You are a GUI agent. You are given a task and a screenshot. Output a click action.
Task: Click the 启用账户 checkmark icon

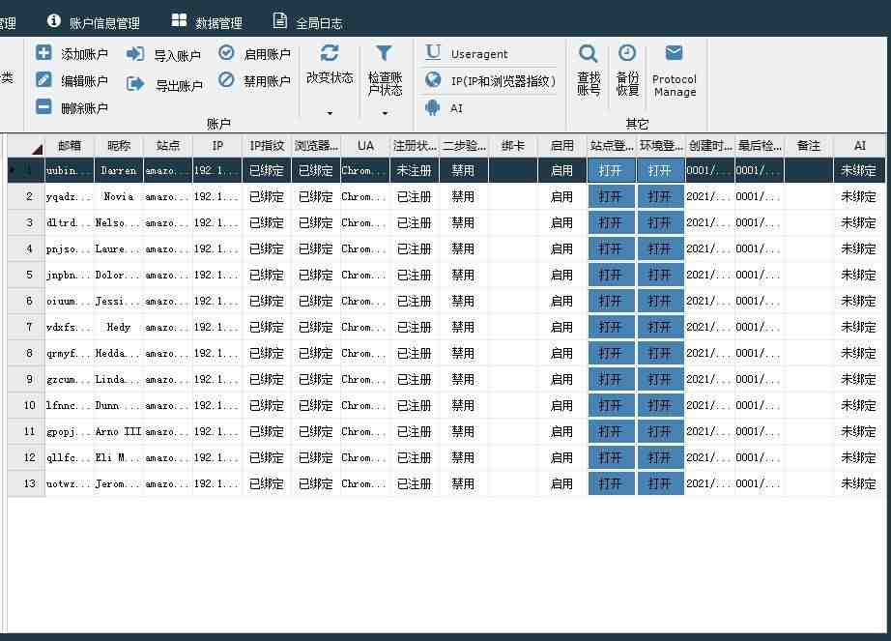[x=226, y=53]
